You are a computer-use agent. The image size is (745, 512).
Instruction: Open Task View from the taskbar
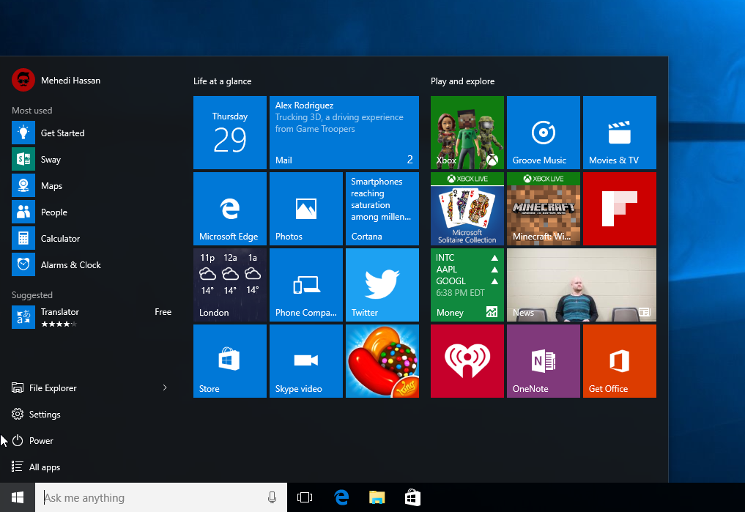pyautogui.click(x=305, y=497)
